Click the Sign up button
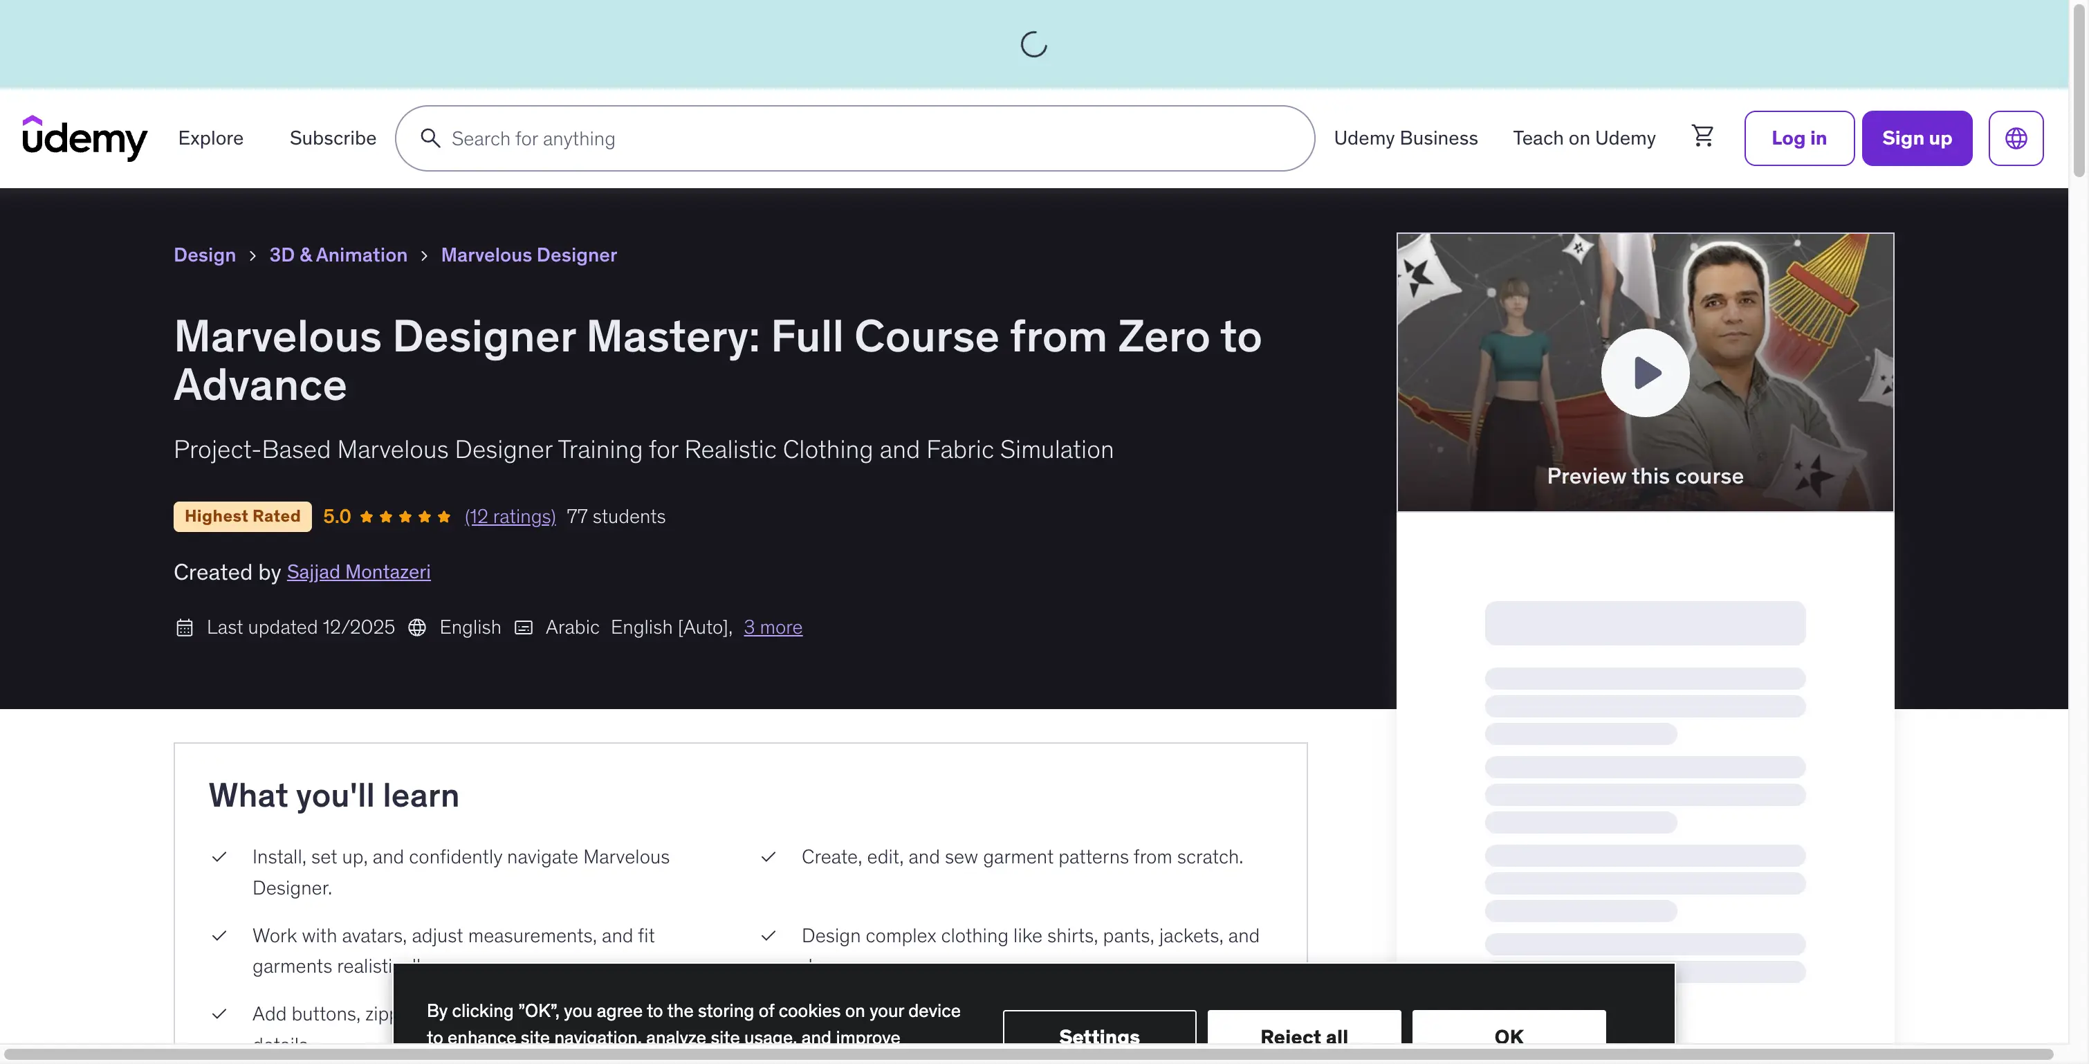2089x1064 pixels. [x=1917, y=138]
